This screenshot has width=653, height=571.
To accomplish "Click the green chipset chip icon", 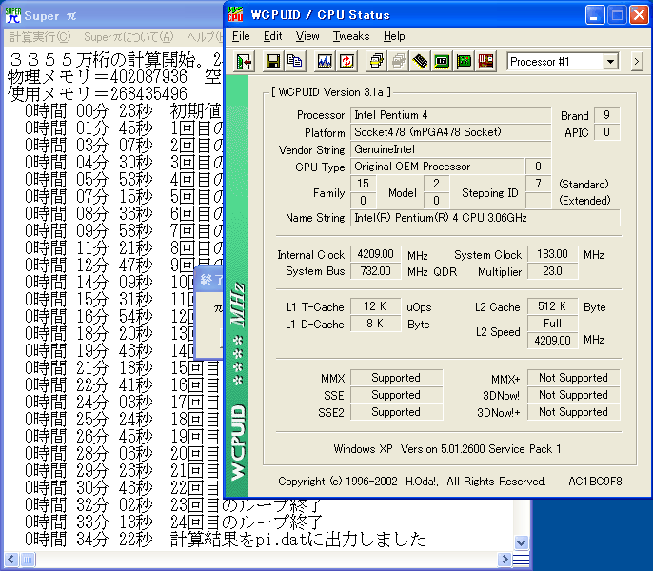I will pyautogui.click(x=442, y=62).
